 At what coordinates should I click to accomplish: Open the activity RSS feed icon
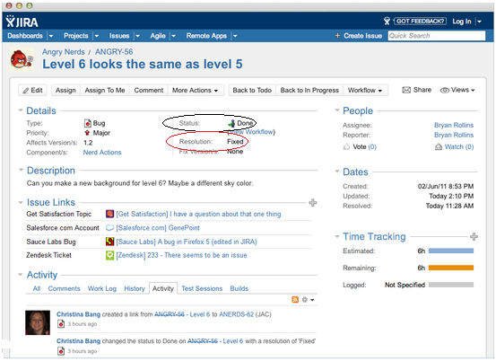point(295,300)
